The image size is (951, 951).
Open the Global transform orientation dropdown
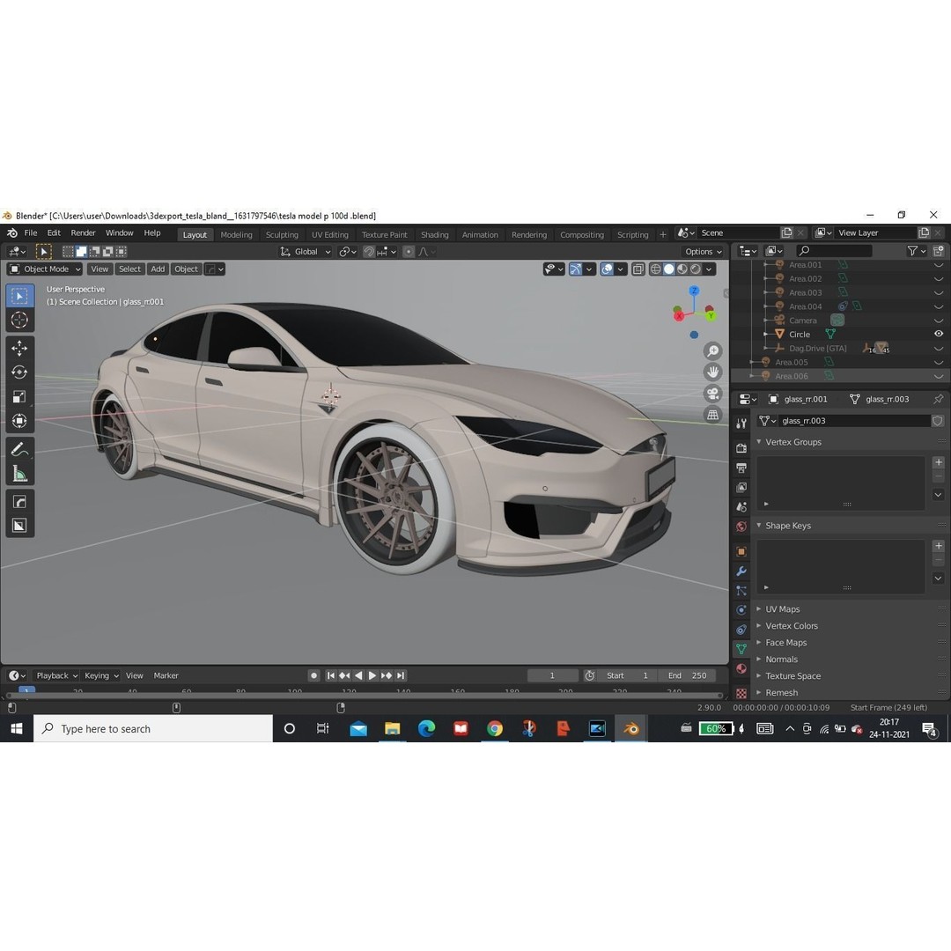[305, 251]
